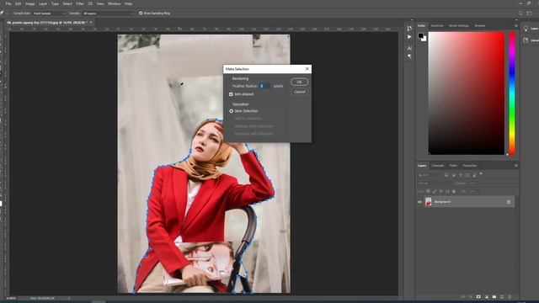The width and height of the screenshot is (539, 303).
Task: Click the Lock all padlock icon
Action: [x=454, y=191]
